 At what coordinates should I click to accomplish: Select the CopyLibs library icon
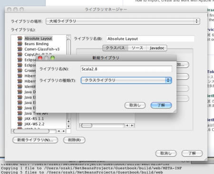pos(20,55)
